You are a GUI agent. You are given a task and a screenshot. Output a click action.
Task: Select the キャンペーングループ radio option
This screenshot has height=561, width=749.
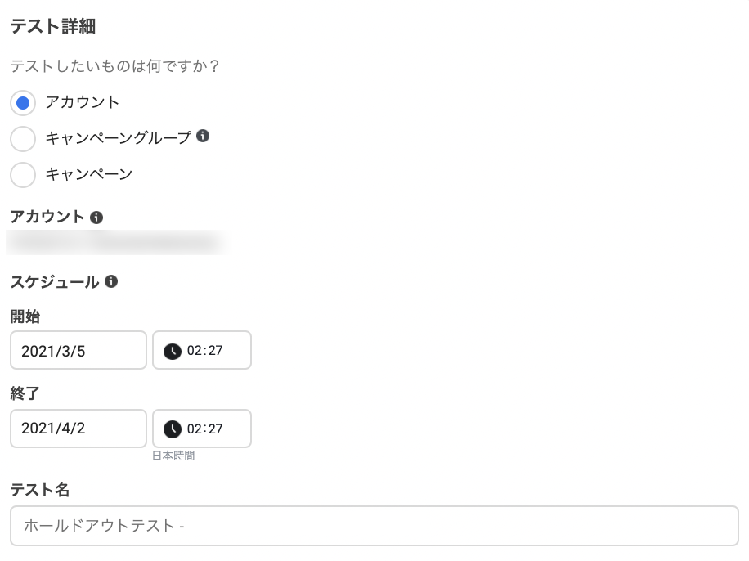click(x=23, y=138)
